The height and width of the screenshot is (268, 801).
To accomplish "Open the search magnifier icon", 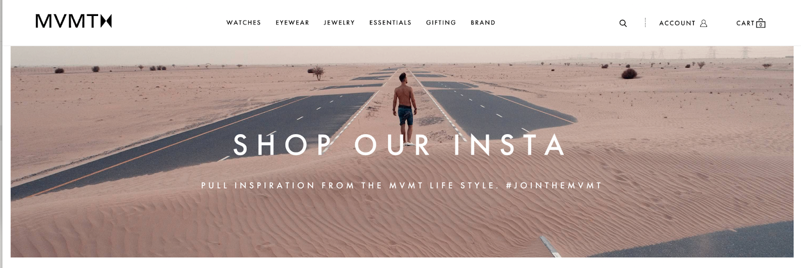I will click(x=623, y=23).
